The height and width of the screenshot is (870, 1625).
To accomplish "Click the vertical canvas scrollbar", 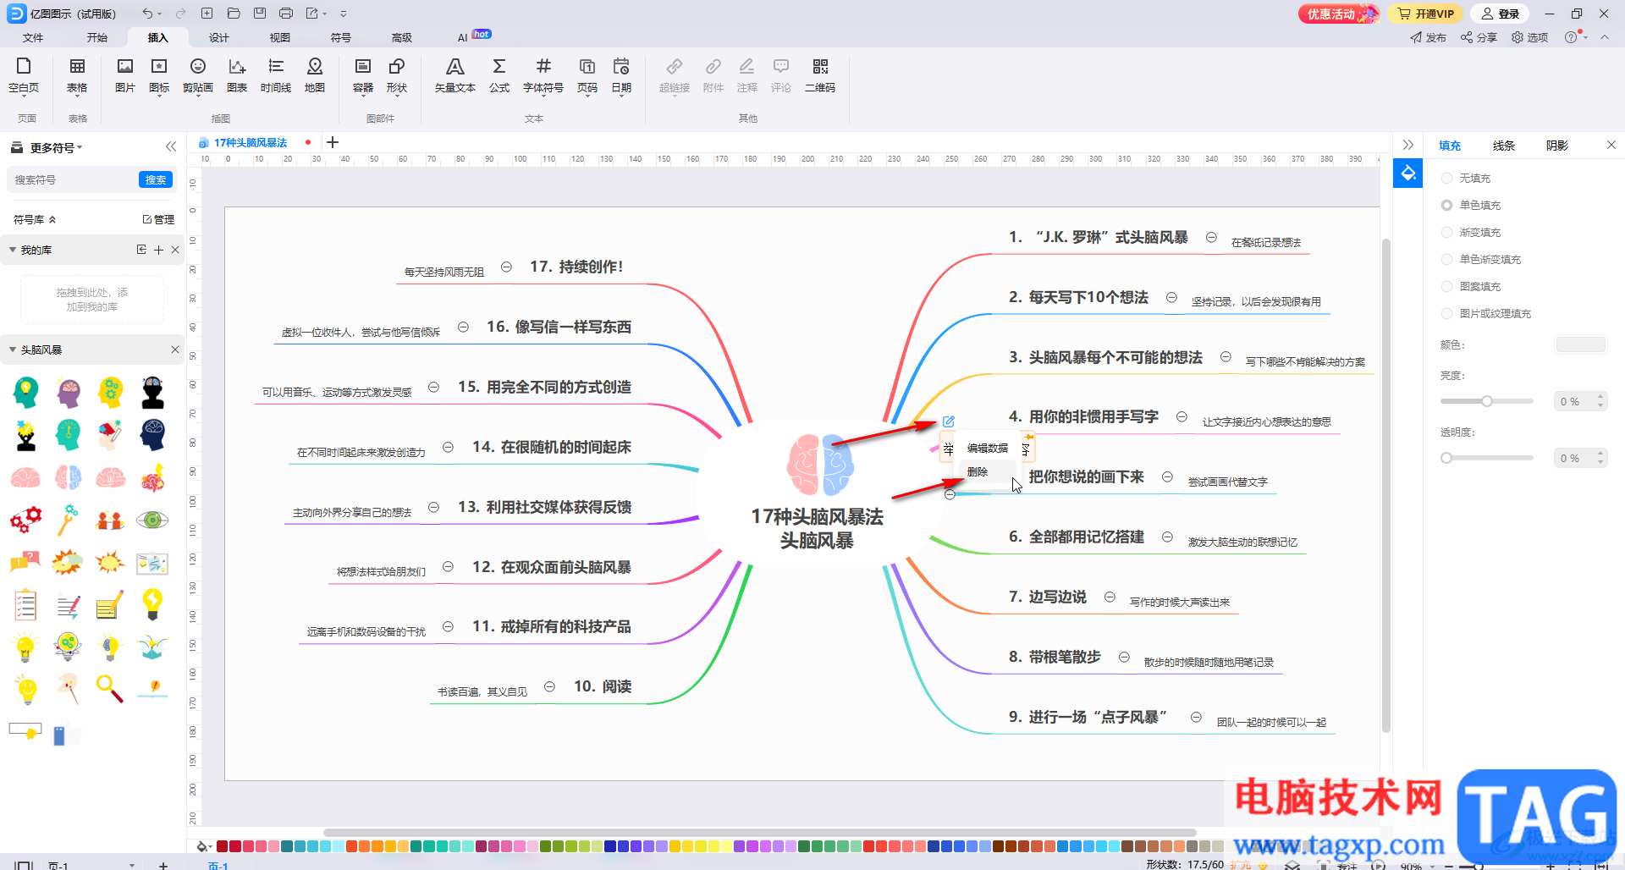I will pyautogui.click(x=1385, y=486).
